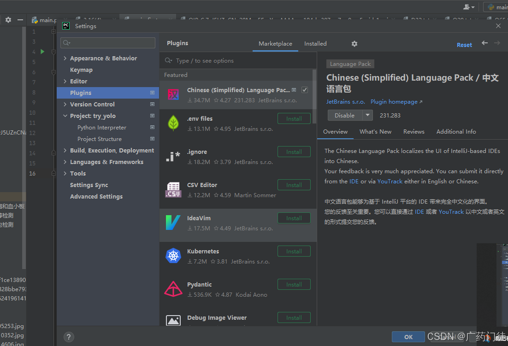This screenshot has width=508, height=346.
Task: Click Install for Debug Image Viewer plugin
Action: point(294,317)
